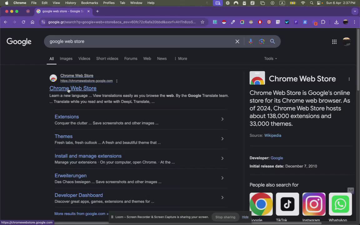Image resolution: width=360 pixels, height=225 pixels.
Task: Open the Erweiterungen sitelink
Action: [x=71, y=176]
